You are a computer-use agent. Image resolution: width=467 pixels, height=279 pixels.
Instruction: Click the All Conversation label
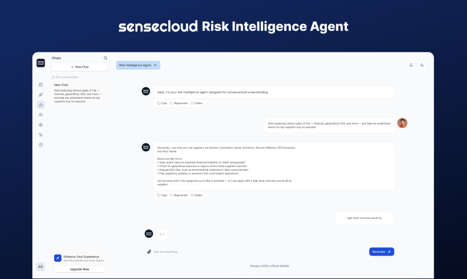tap(65, 77)
